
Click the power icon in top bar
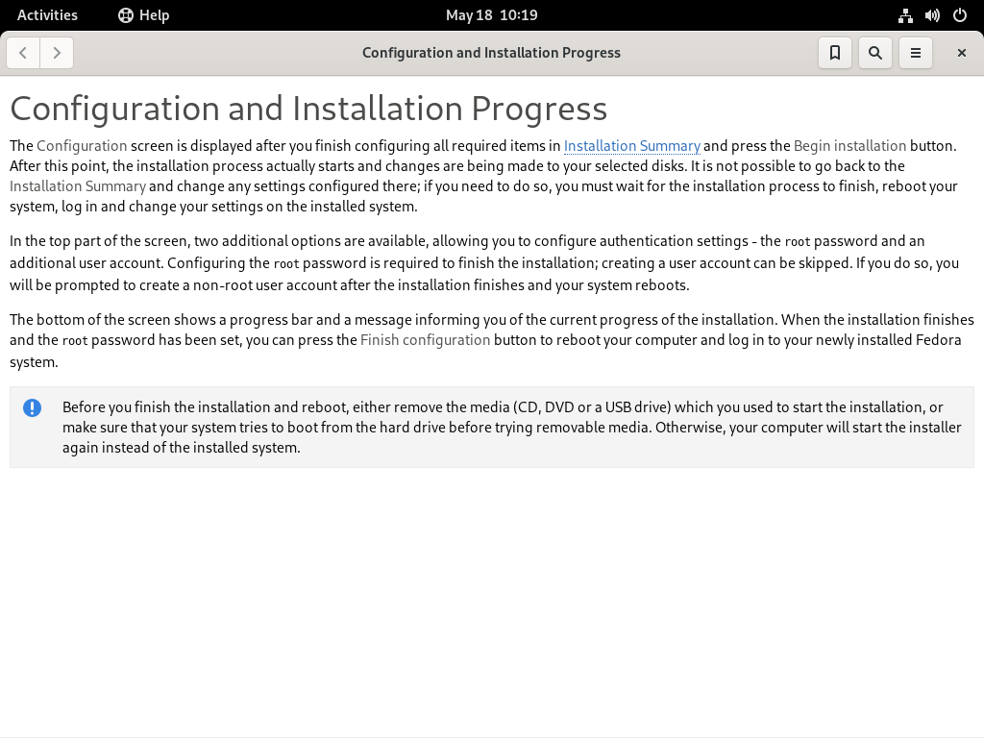point(960,15)
